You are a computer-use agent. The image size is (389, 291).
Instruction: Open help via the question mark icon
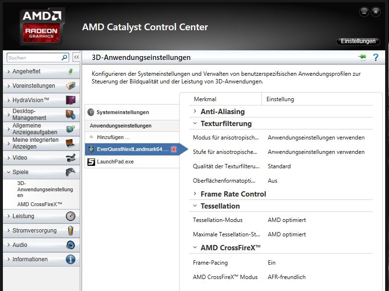pos(376,57)
